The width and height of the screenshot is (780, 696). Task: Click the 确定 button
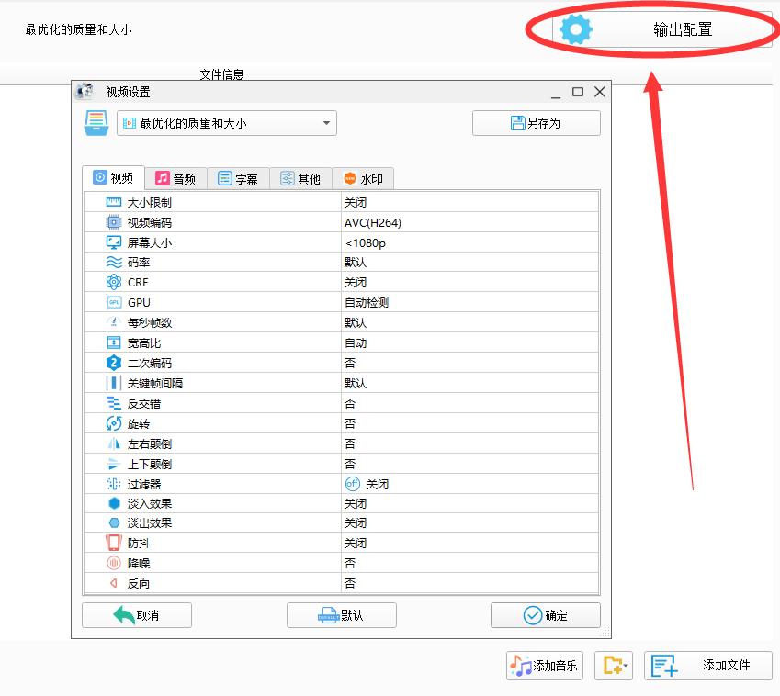click(545, 615)
